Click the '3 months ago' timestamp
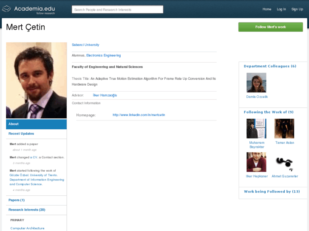The image size is (309, 231). pyautogui.click(x=22, y=163)
